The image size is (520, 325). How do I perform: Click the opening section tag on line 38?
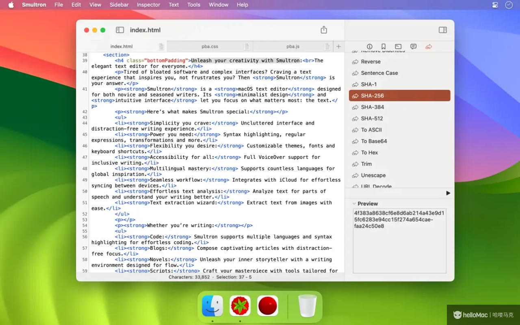[116, 55]
